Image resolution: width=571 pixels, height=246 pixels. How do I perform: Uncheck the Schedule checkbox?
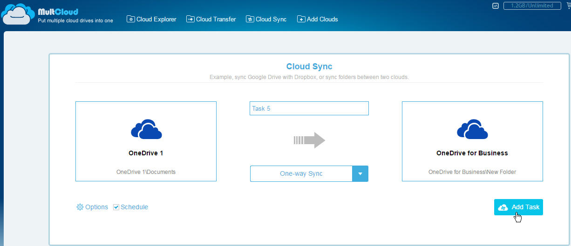tap(116, 207)
